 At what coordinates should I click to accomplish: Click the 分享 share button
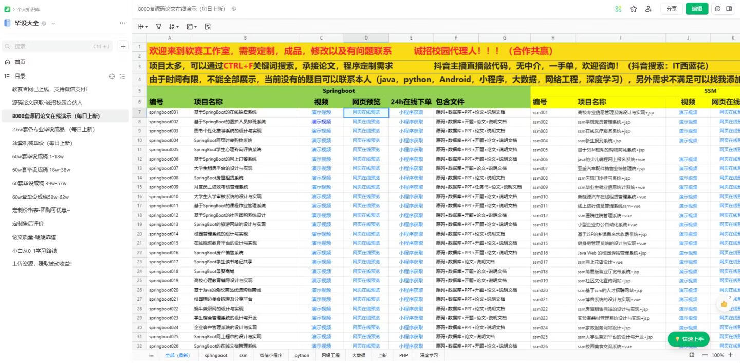click(671, 9)
